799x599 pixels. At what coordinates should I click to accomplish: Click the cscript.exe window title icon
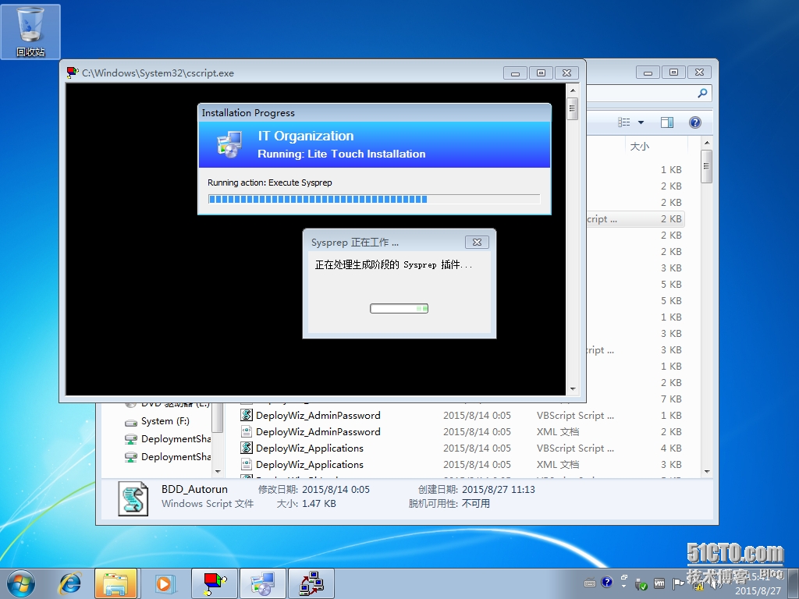click(73, 73)
